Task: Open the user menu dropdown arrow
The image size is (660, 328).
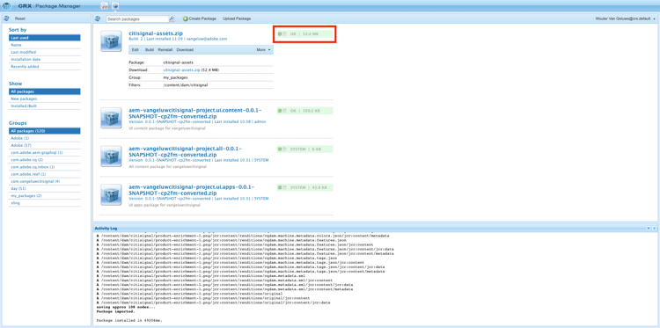Action: [x=655, y=19]
